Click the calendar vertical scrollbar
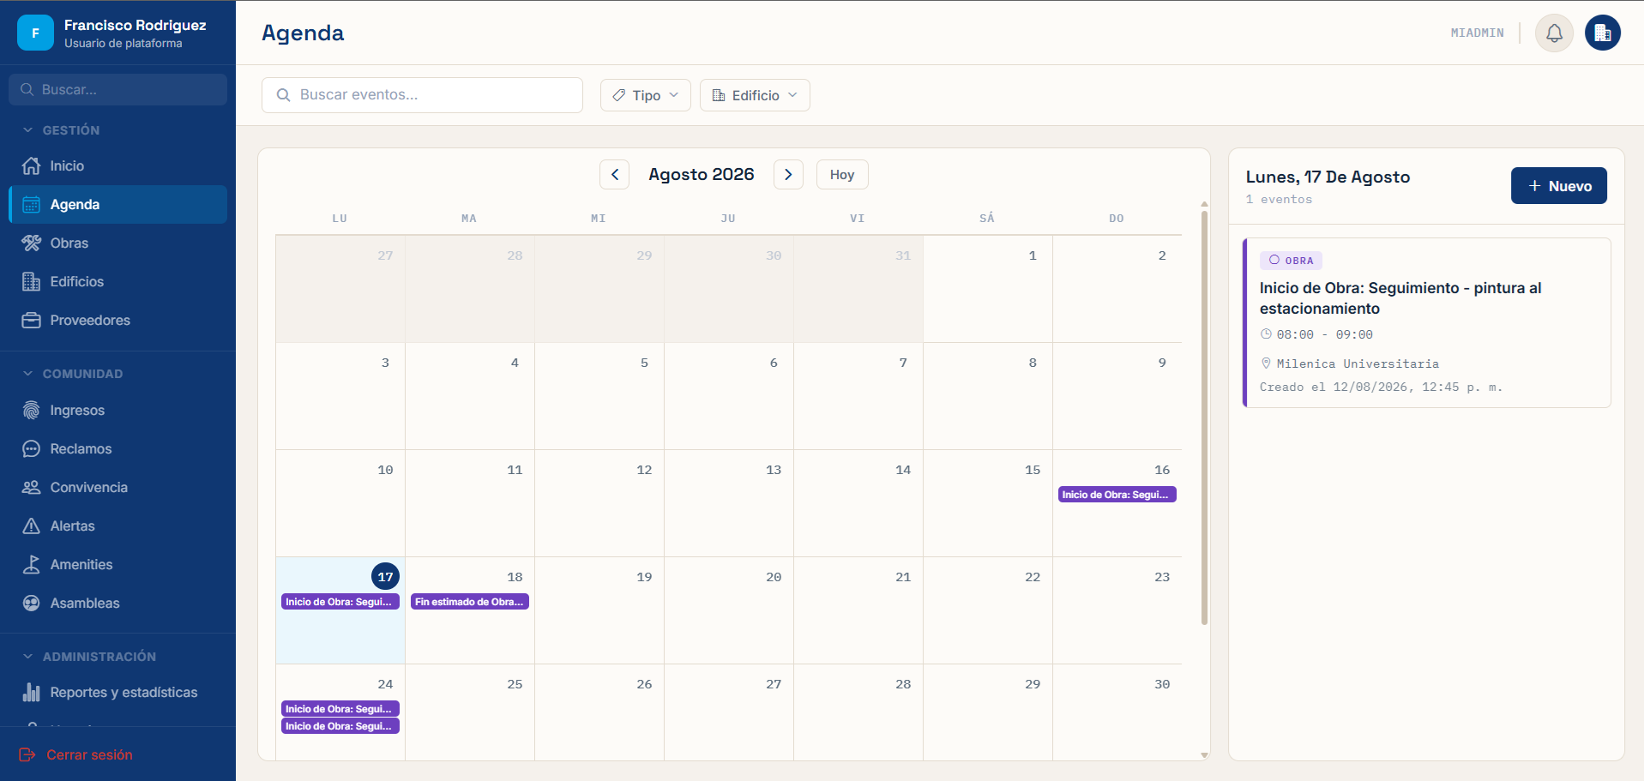The height and width of the screenshot is (781, 1644). coord(1204,420)
